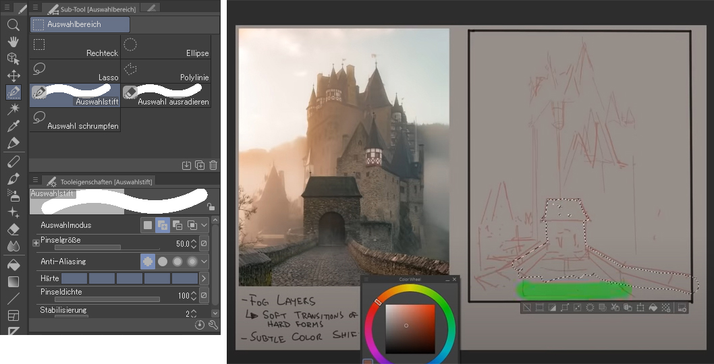
Task: Expand Auswahlmodus dropdown arrow
Action: [x=204, y=225]
